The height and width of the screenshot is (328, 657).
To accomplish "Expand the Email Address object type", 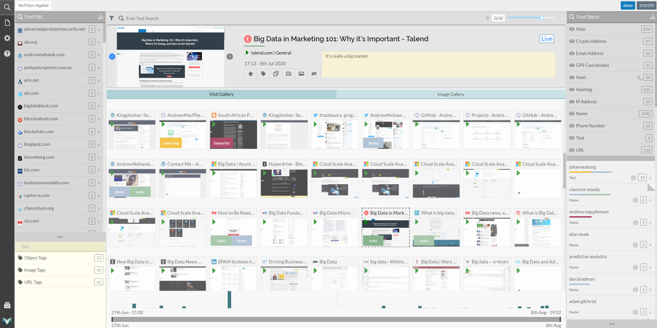I will 610,53.
